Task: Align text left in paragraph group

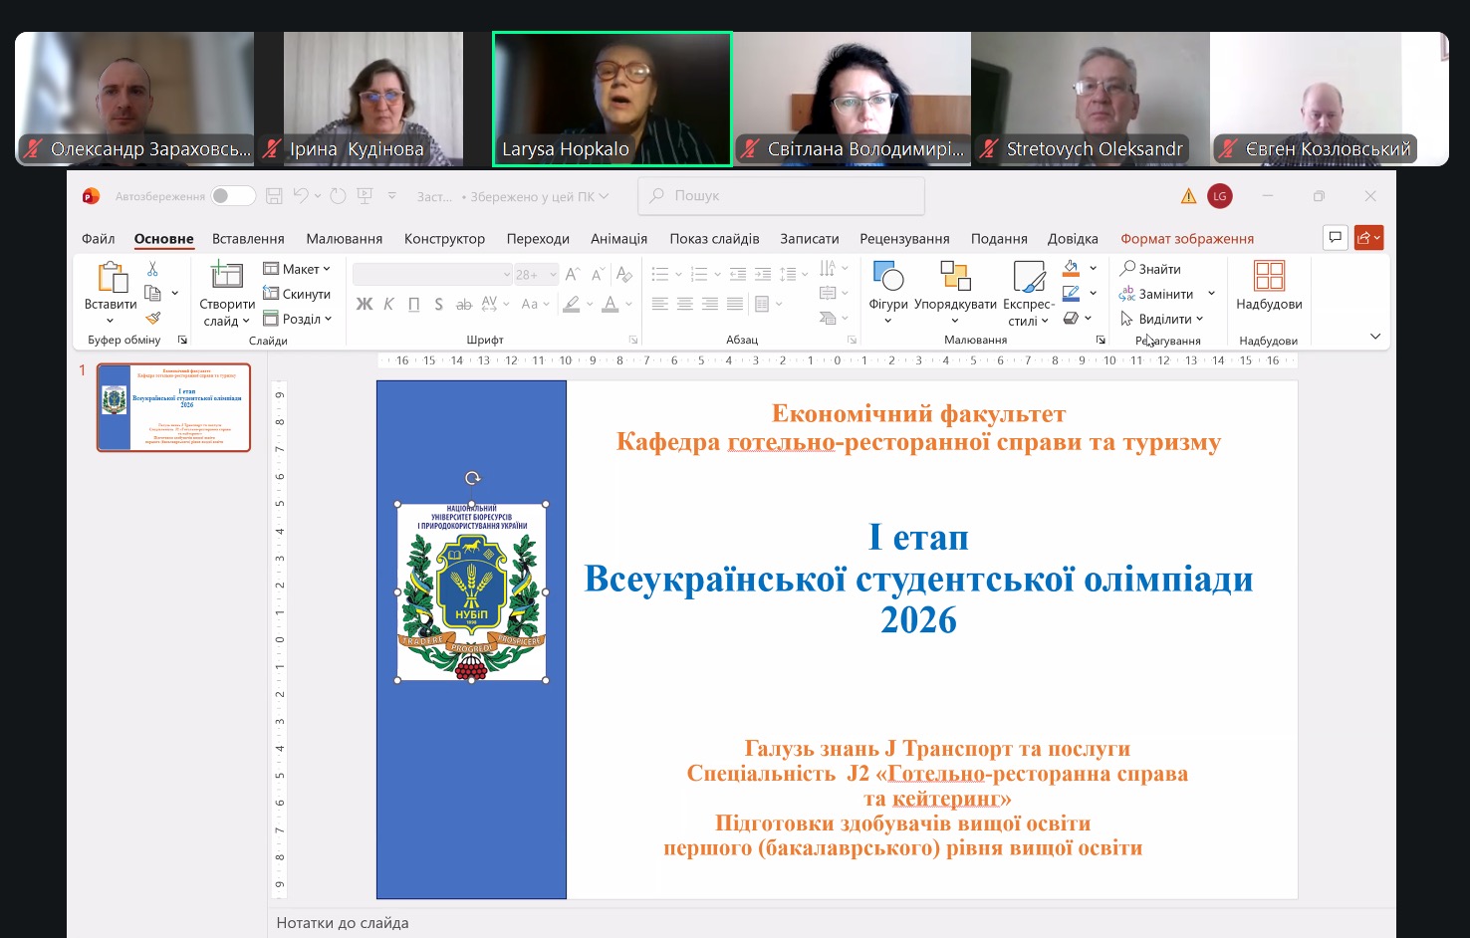Action: pos(660,304)
